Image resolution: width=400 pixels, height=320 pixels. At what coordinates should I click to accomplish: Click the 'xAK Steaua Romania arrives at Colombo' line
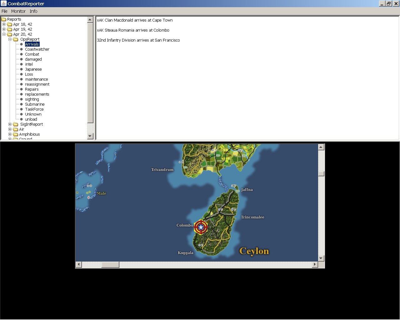(133, 30)
